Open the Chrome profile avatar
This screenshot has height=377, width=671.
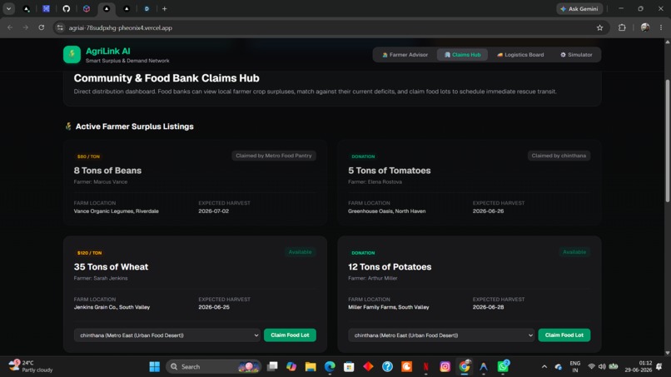coord(645,27)
